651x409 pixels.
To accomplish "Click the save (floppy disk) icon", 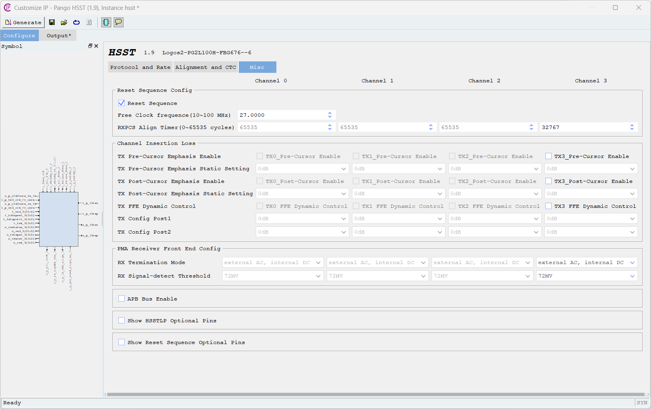I will (x=52, y=22).
